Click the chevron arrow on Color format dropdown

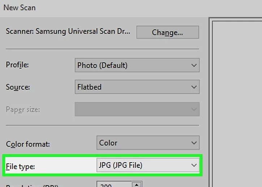click(x=194, y=143)
